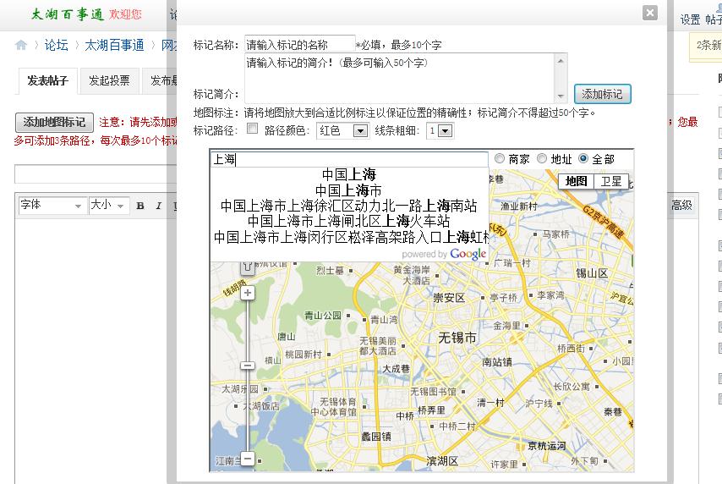
Task: Choose suggestion 上海火车站
Action: 349,221
